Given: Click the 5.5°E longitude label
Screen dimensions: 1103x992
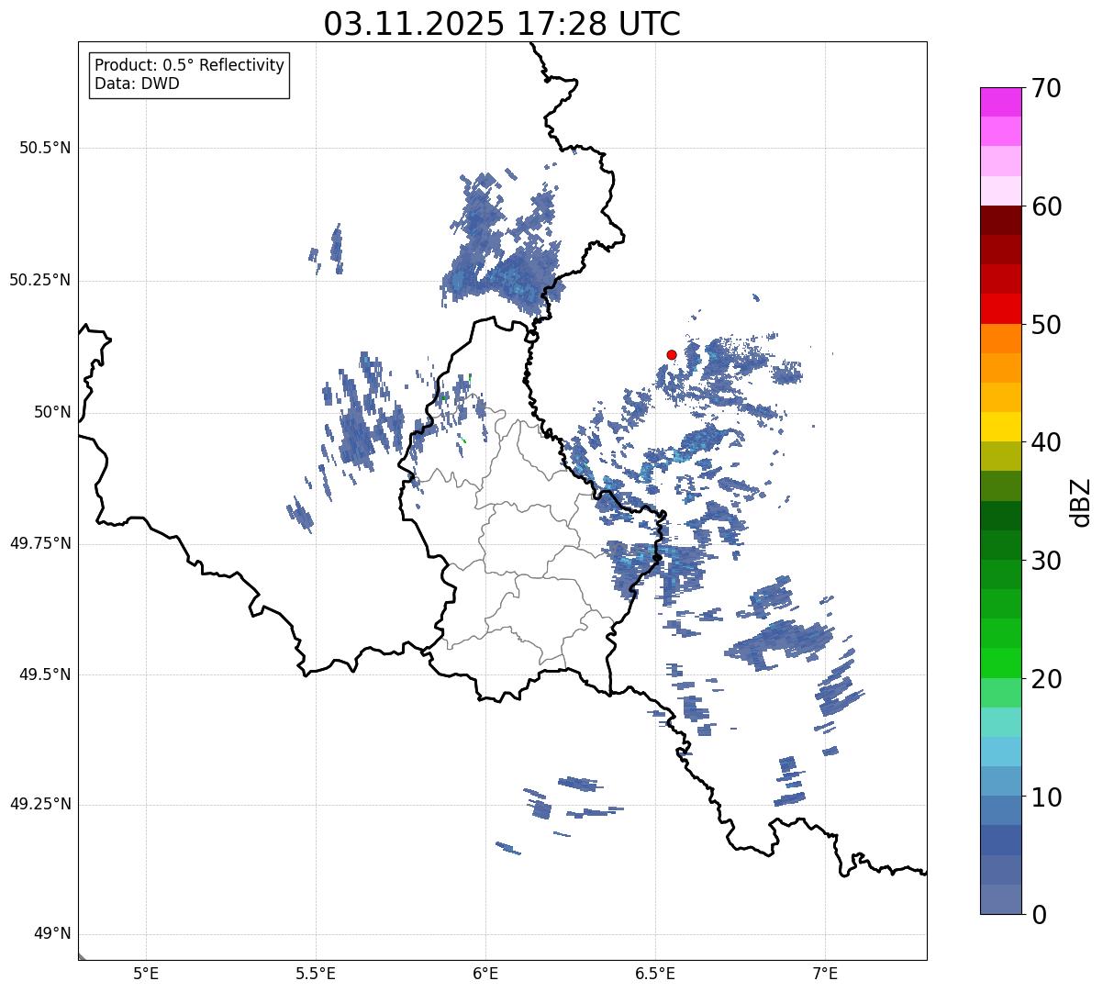Looking at the screenshot, I should 316,974.
